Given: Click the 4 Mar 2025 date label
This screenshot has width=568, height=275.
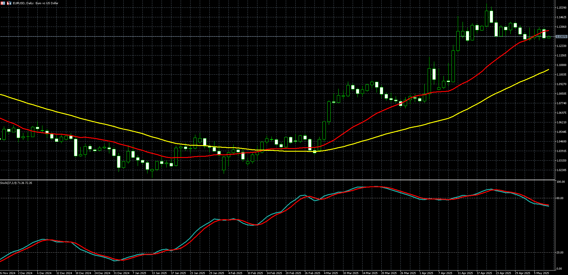Looking at the screenshot, I should click(x=331, y=273).
